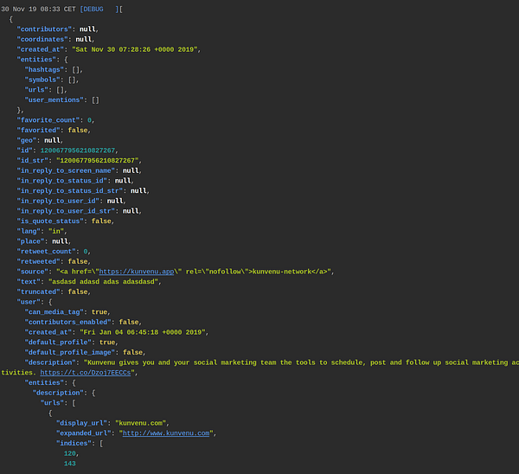Click the tweet text "asdasd adasd adas adasdasd"
The width and height of the screenshot is (519, 474).
click(x=103, y=282)
